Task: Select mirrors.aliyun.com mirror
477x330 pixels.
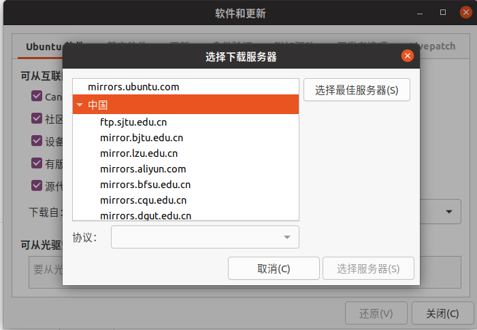Action: point(186,169)
